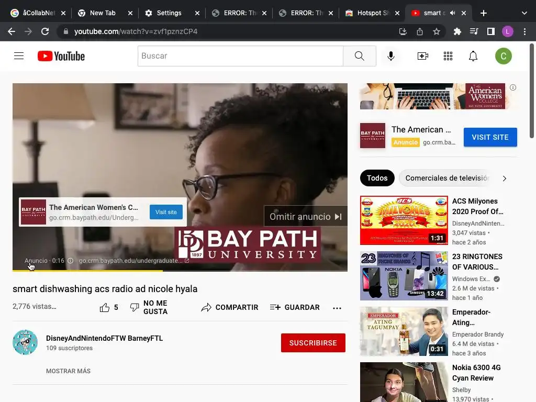Open the go.crm.baypath.edu/undergraduate ad link
Screen dimensions: 536x402
tap(133, 261)
